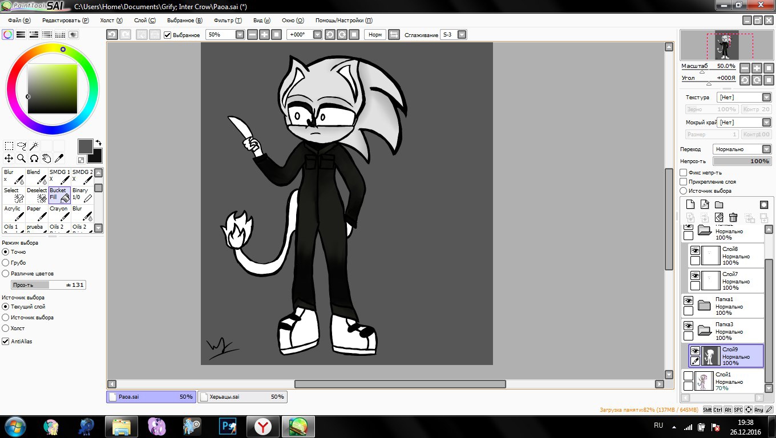Select the Magic Wand tool
This screenshot has height=438, width=776.
34,146
